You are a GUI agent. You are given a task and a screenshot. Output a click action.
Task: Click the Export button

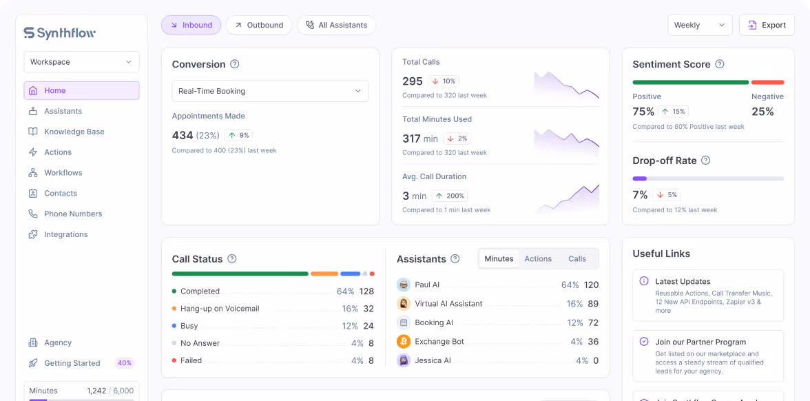point(767,25)
